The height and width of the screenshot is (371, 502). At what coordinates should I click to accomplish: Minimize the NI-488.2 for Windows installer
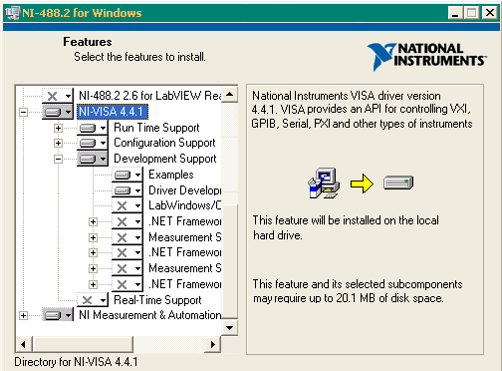pyautogui.click(x=455, y=13)
